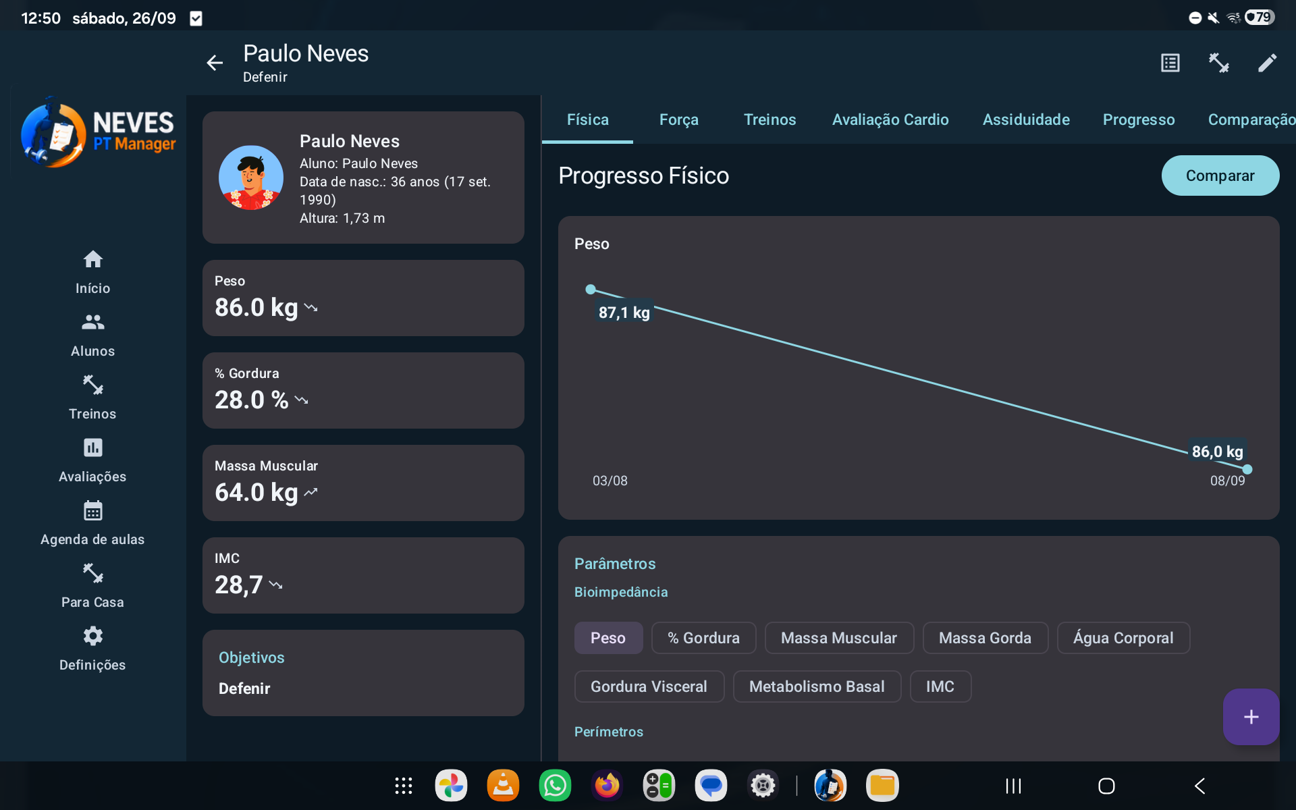The width and height of the screenshot is (1296, 810).
Task: Select the IMC parameter chip
Action: (x=940, y=686)
